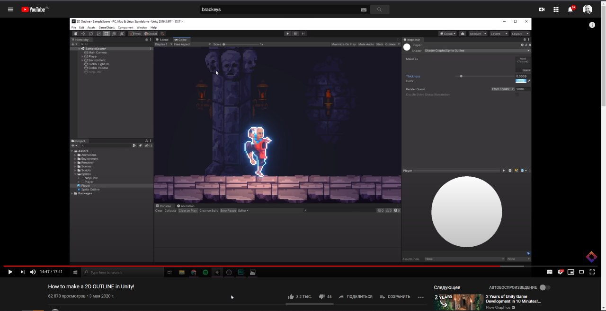Viewport: 606px width, 311px height.
Task: Switch to the Scene tab
Action: tap(162, 40)
